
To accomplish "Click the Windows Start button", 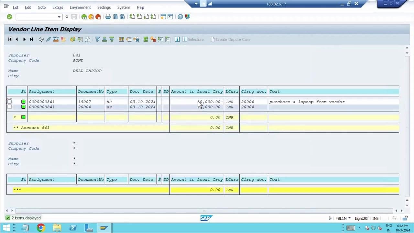I will tap(6, 228).
